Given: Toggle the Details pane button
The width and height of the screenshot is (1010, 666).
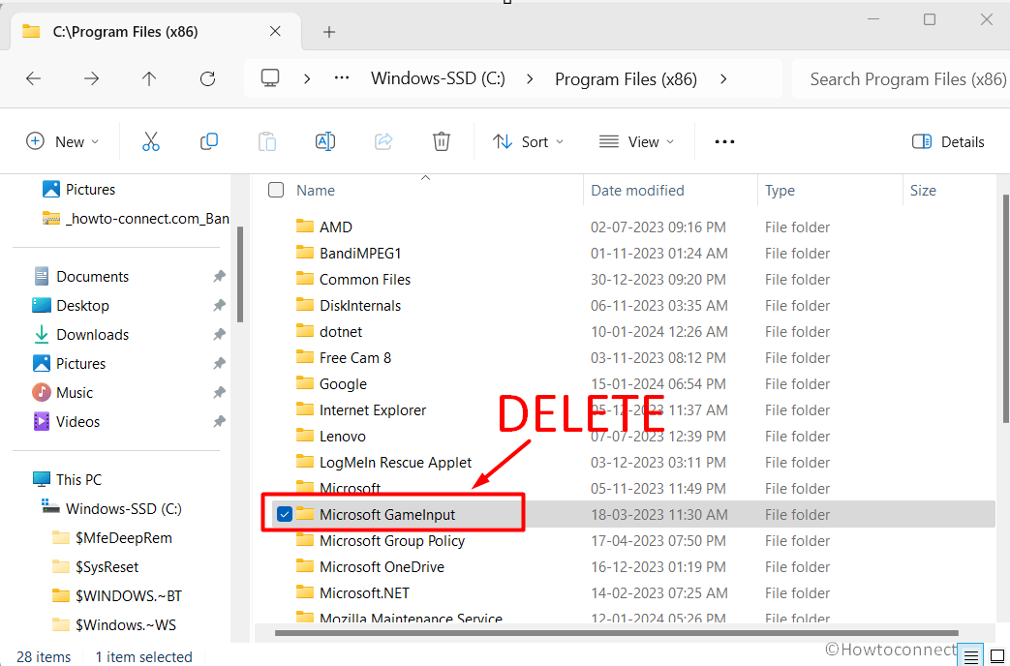Looking at the screenshot, I should 948,141.
